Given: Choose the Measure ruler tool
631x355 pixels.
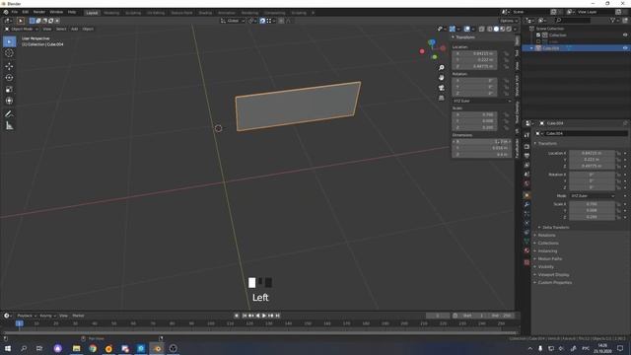Looking at the screenshot, I should click(x=9, y=126).
